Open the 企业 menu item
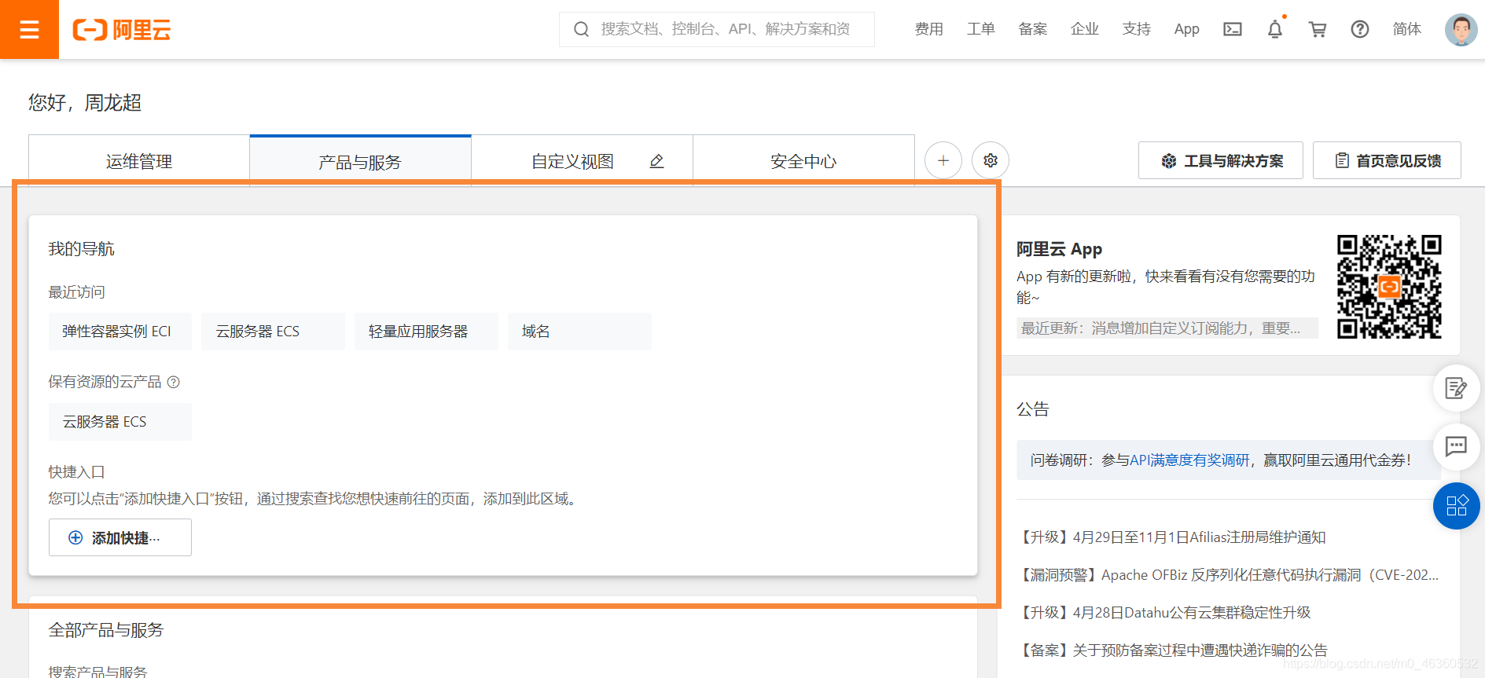 [1085, 29]
